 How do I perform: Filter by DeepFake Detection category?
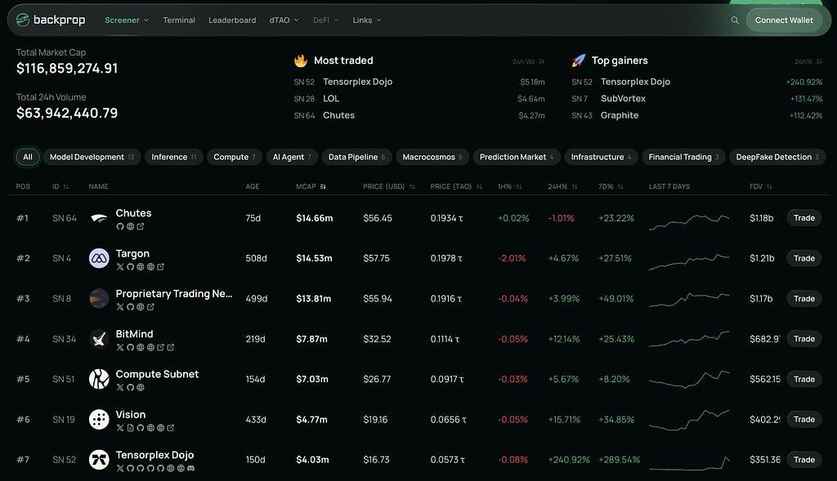coord(777,157)
